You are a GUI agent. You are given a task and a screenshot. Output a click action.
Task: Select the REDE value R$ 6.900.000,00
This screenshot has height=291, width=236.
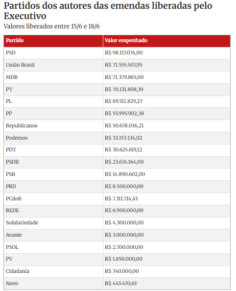(x=124, y=211)
